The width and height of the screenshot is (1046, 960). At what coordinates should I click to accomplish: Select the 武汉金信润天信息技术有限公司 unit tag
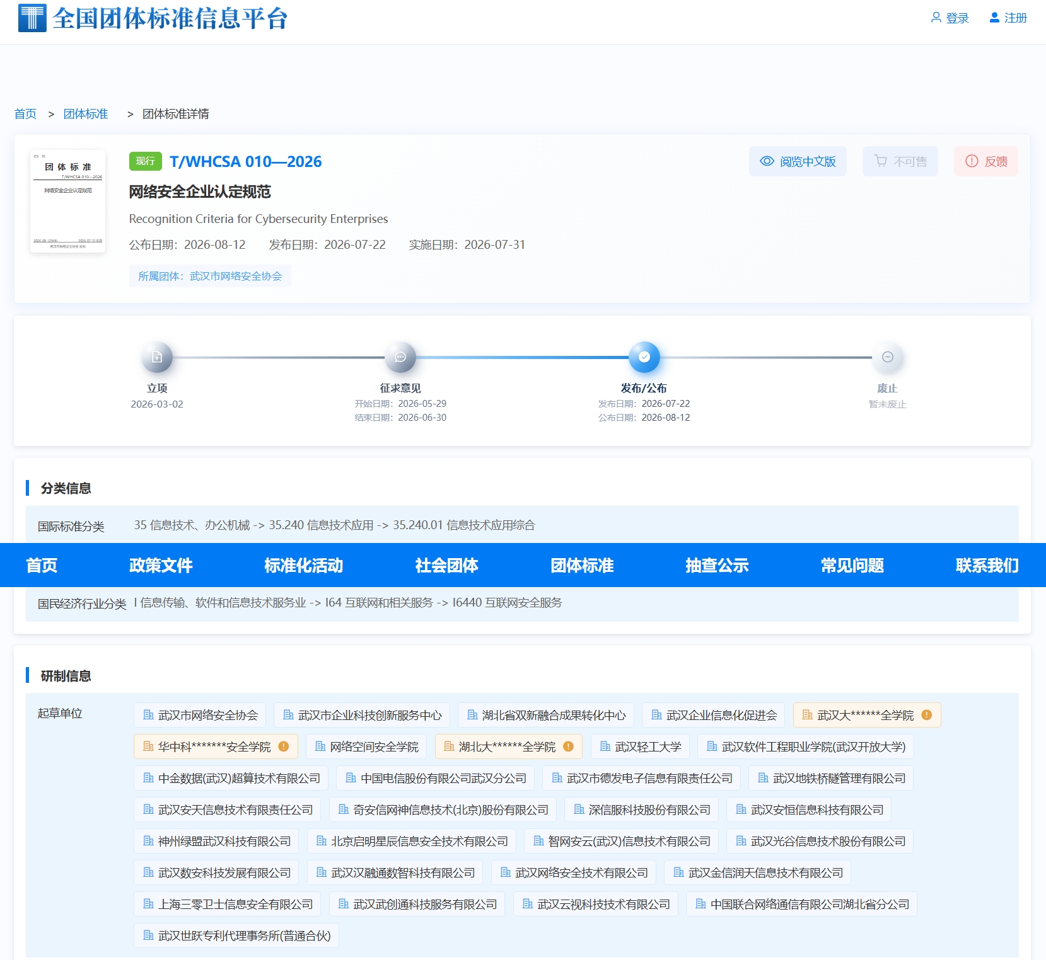click(x=758, y=872)
